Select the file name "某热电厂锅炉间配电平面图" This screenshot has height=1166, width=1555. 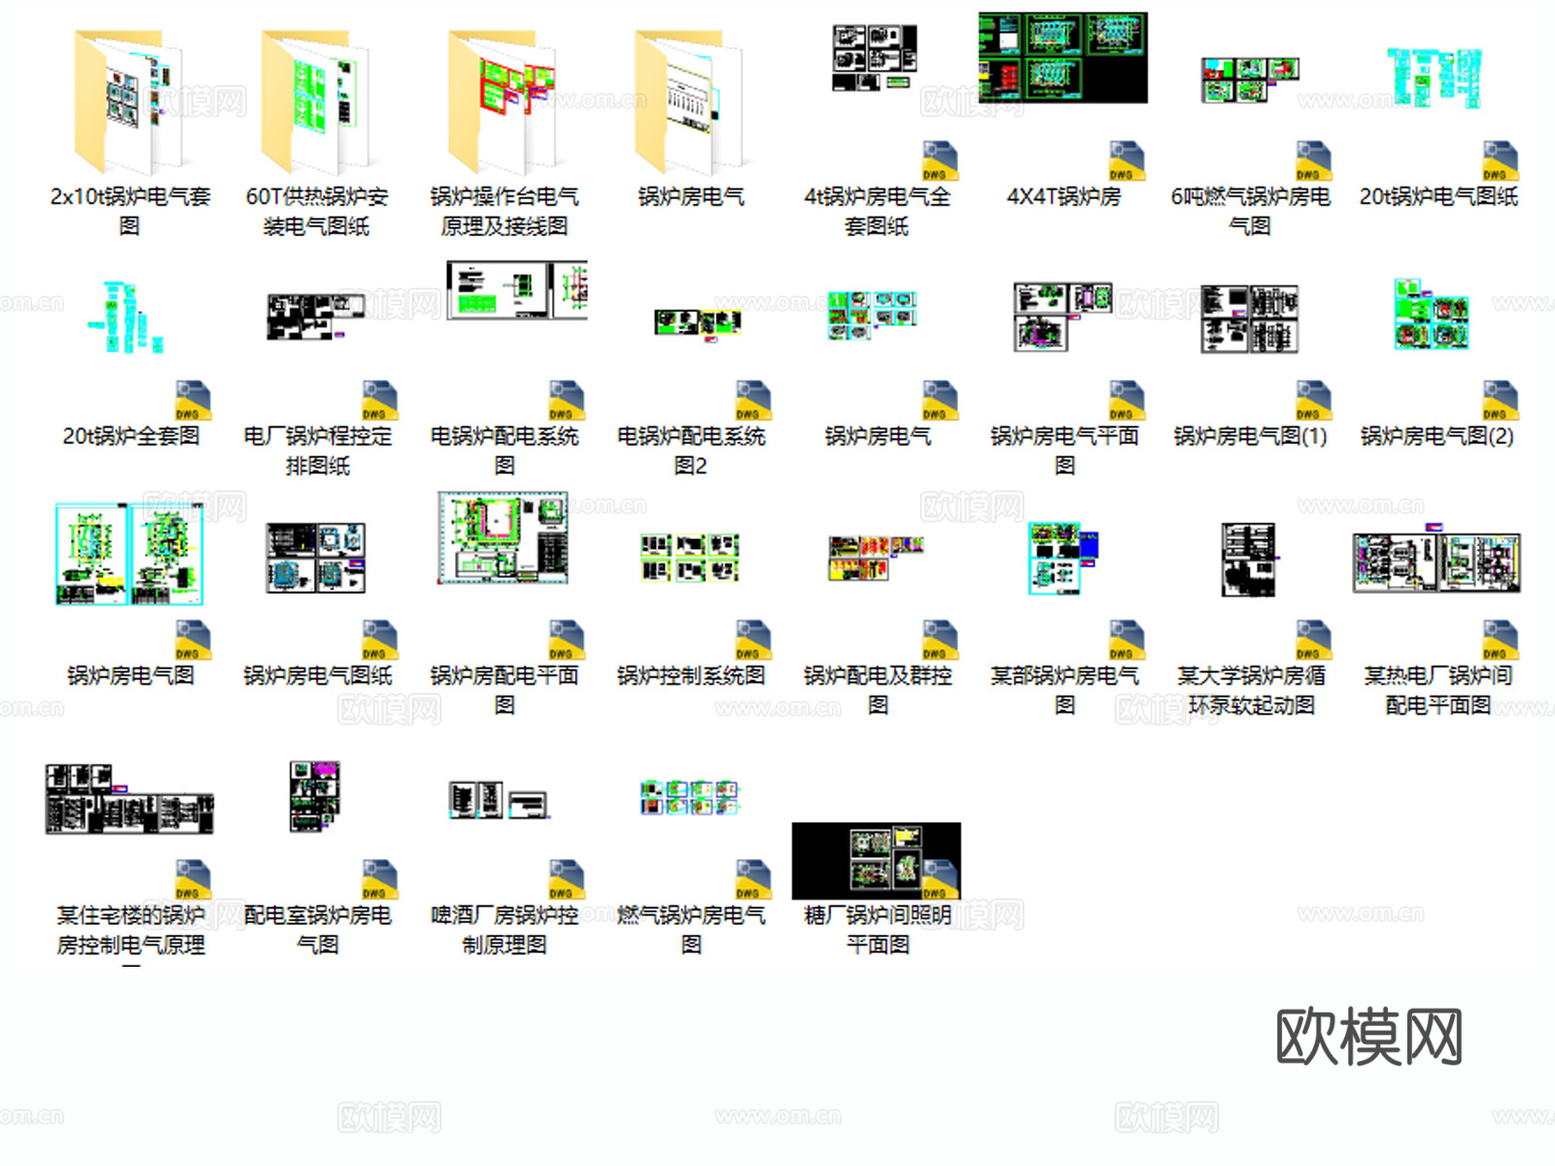[x=1437, y=690]
